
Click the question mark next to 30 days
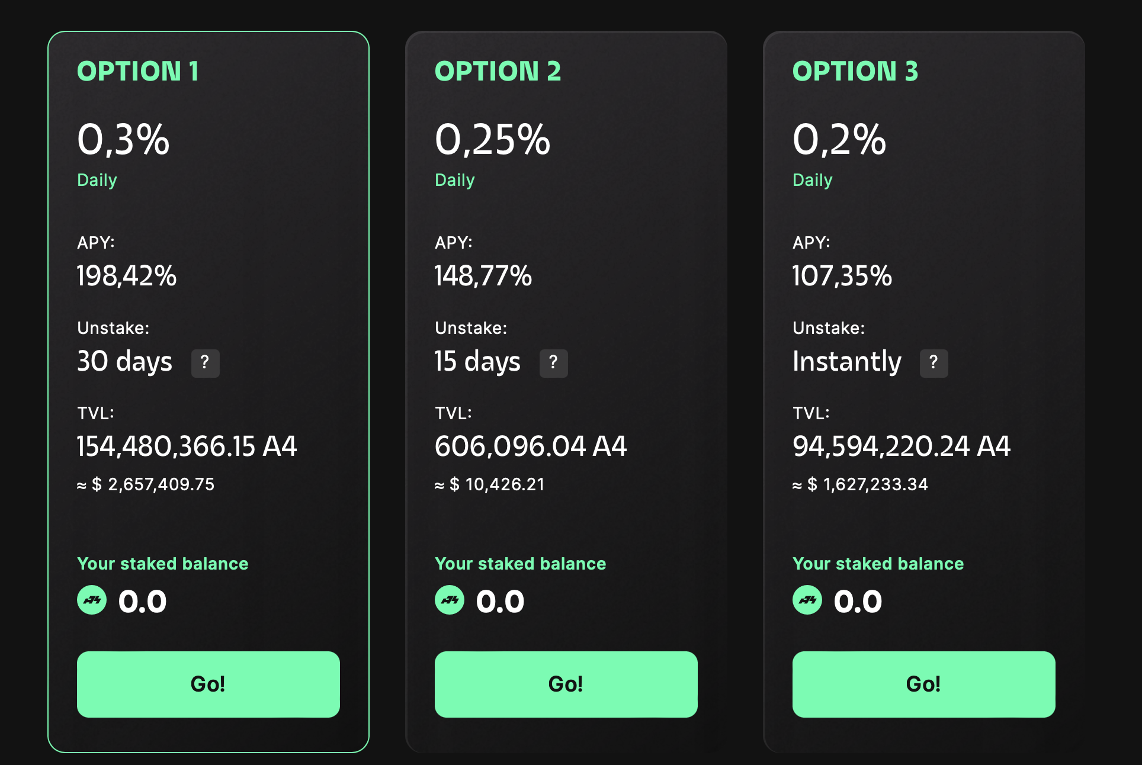205,363
